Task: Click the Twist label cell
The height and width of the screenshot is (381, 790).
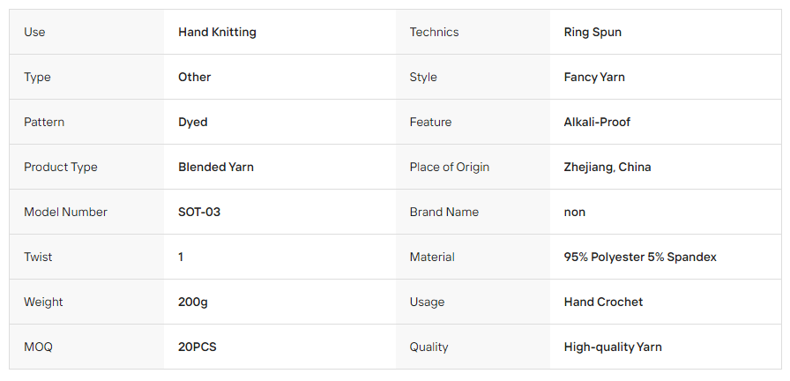Action: 86,257
